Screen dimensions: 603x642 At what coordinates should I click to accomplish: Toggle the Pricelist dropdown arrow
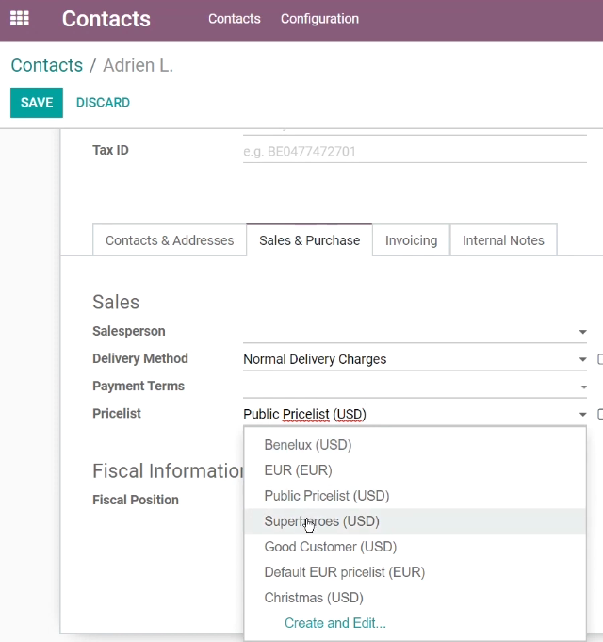pyautogui.click(x=582, y=415)
